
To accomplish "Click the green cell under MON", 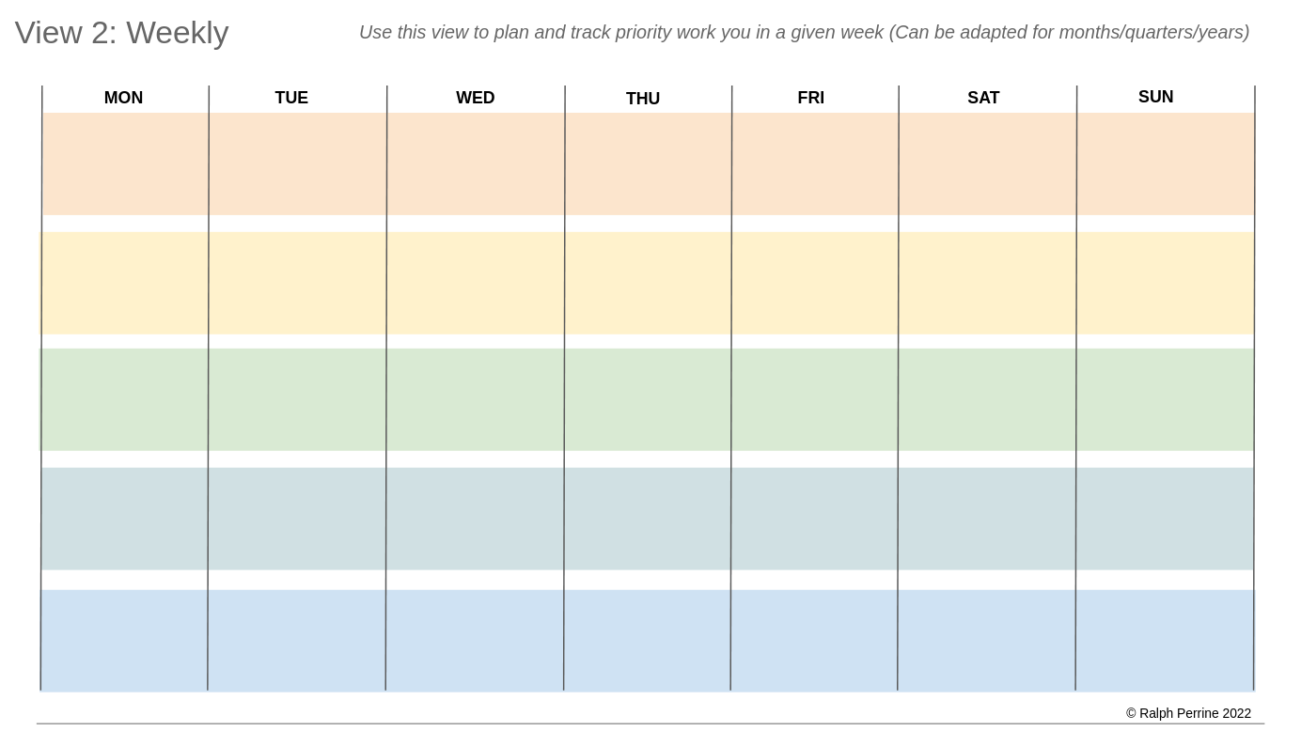I will 124,399.
